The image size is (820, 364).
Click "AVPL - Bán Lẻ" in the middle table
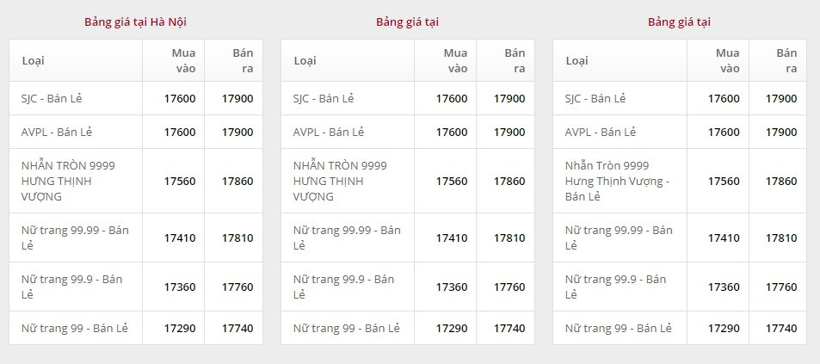329,132
